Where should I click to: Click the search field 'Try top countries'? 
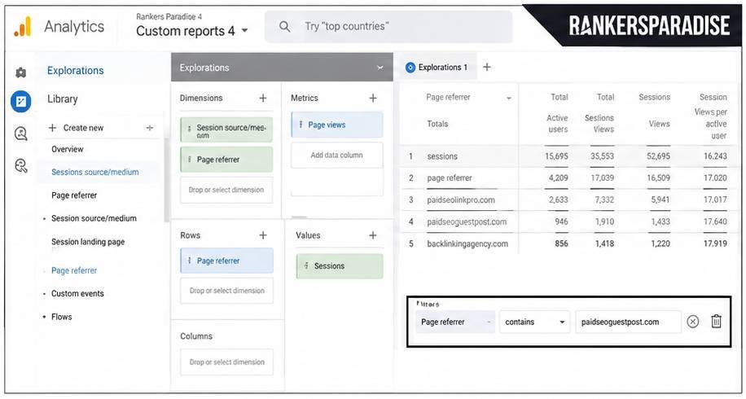point(388,27)
